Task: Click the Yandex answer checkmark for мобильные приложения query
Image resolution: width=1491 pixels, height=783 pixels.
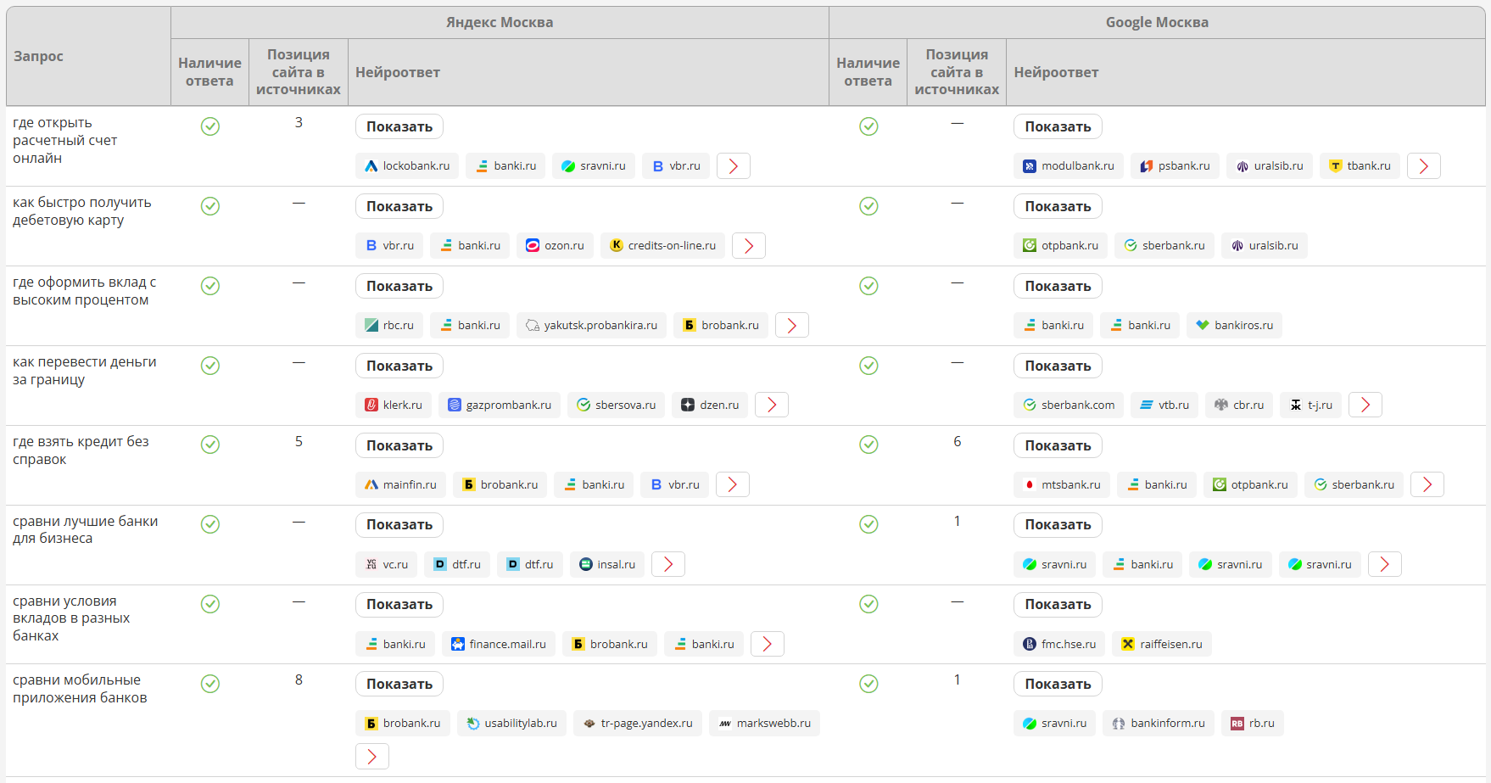Action: click(x=210, y=684)
